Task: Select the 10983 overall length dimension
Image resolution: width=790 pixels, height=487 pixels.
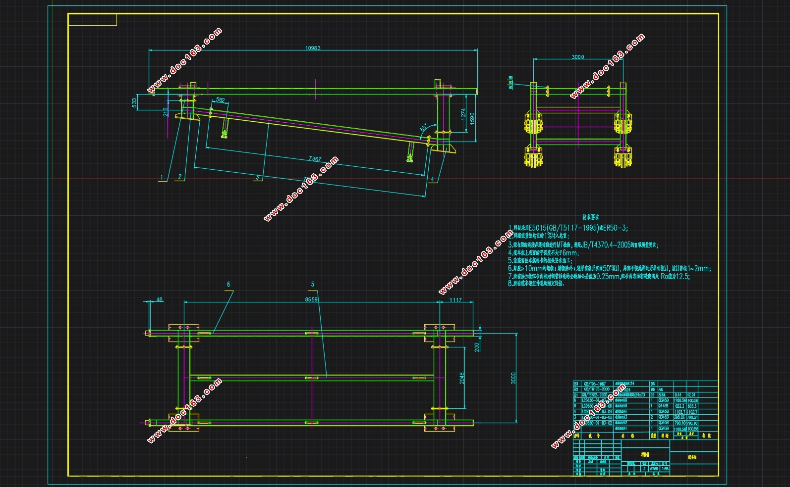Action: [313, 48]
